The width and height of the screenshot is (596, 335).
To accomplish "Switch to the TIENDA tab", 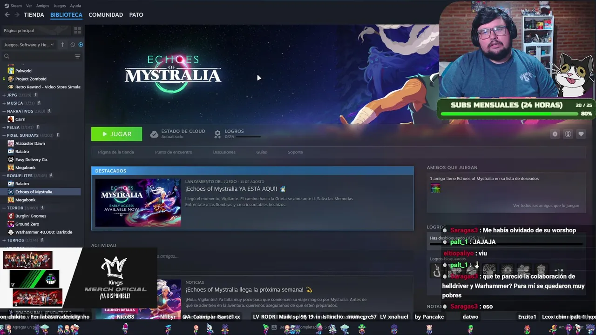I will 34,15.
